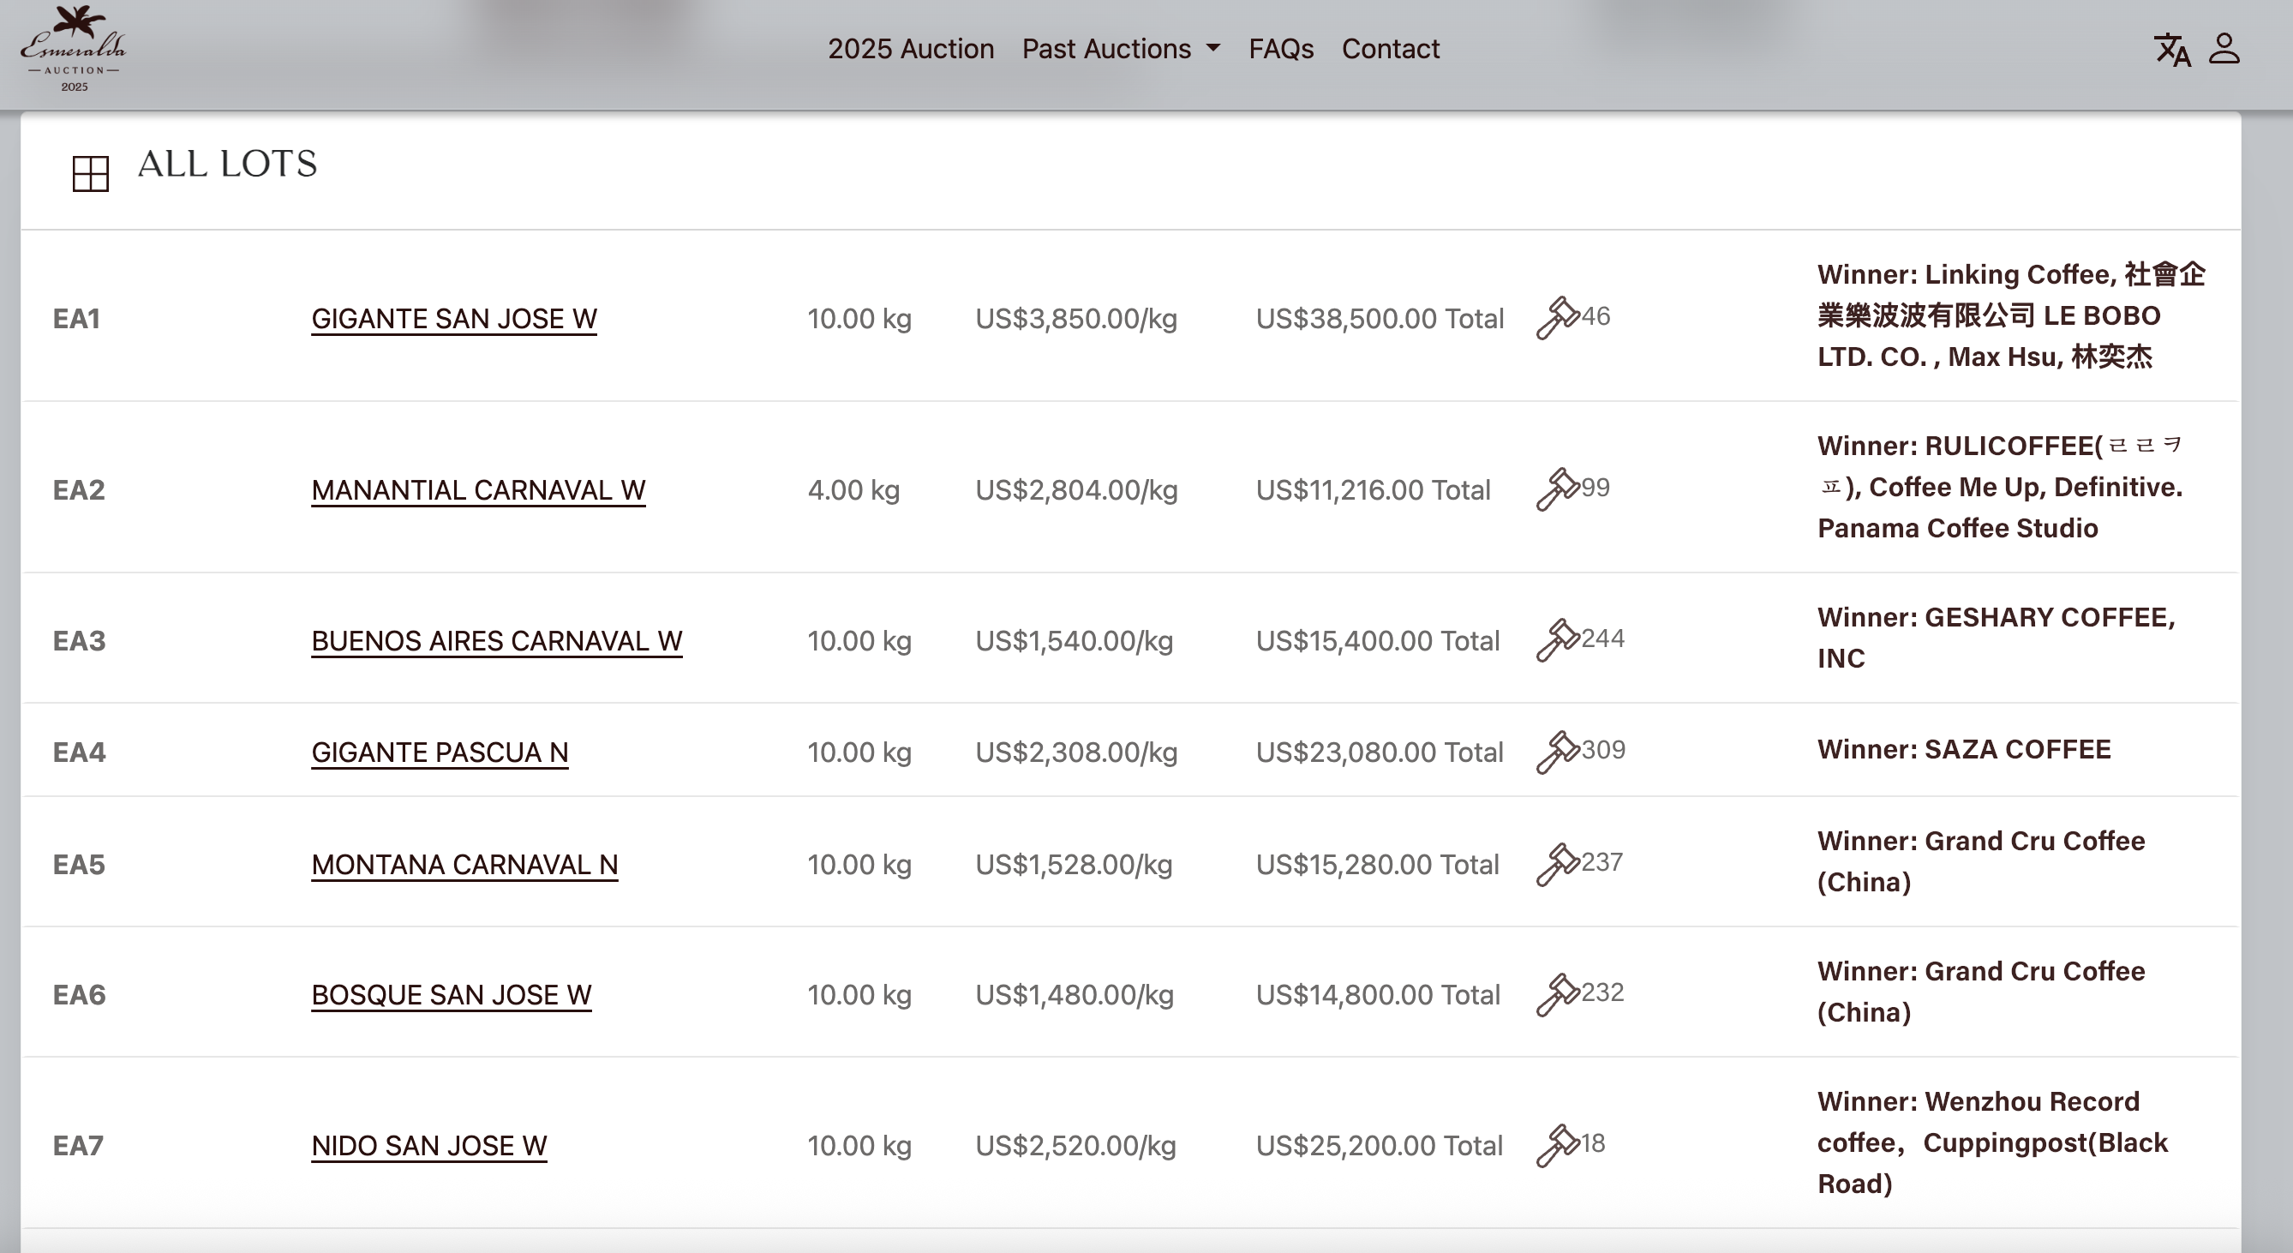Click the US$3,850.00/kg price

[x=1076, y=319]
